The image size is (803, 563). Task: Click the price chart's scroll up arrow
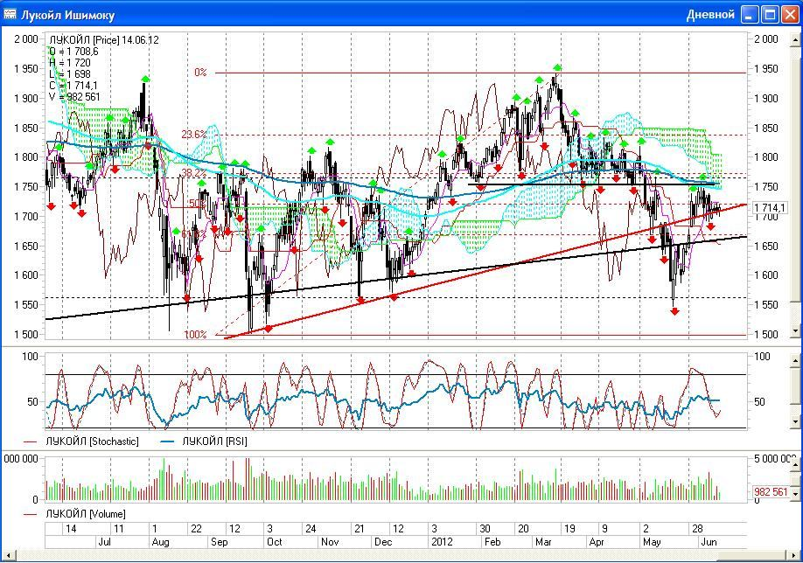[795, 38]
